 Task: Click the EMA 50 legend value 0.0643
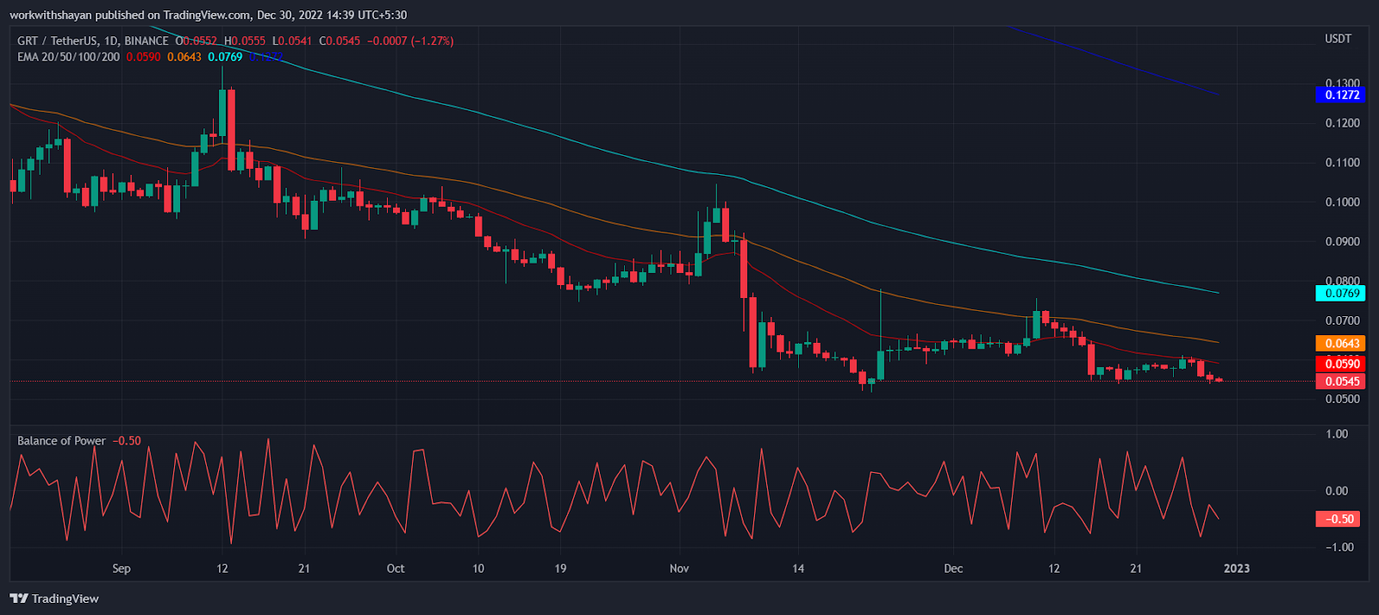pyautogui.click(x=184, y=57)
